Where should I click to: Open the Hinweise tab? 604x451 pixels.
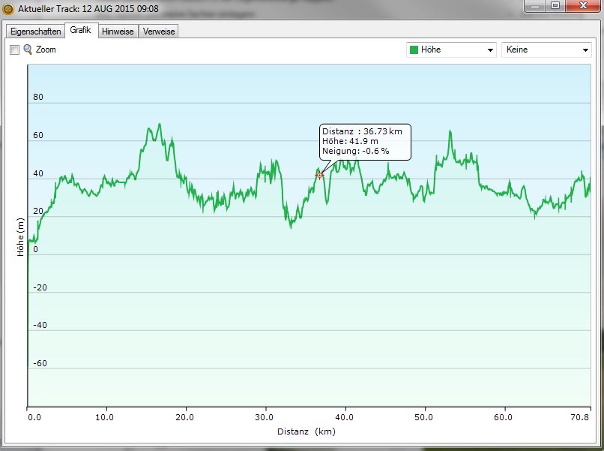(118, 32)
